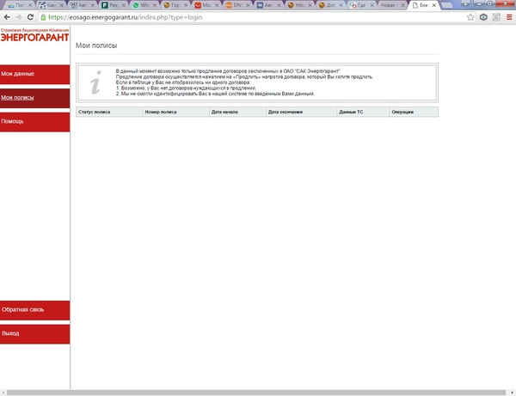Click the horizontal scrollbar at page bottom
The image size is (516, 396).
click(x=256, y=393)
